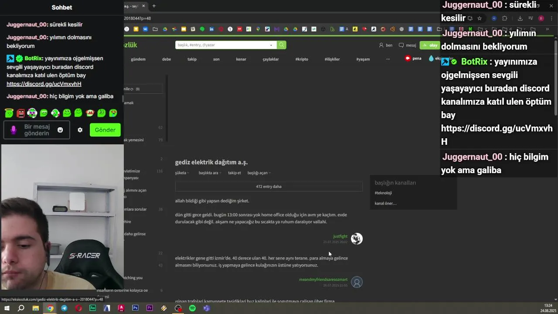
Task: Open Microsoft Teams from the taskbar
Action: pos(207,308)
